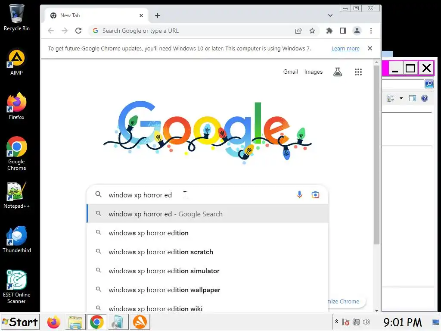Click the view options icon in the right window
Image resolution: width=441 pixels, height=331 pixels.
coord(391,98)
